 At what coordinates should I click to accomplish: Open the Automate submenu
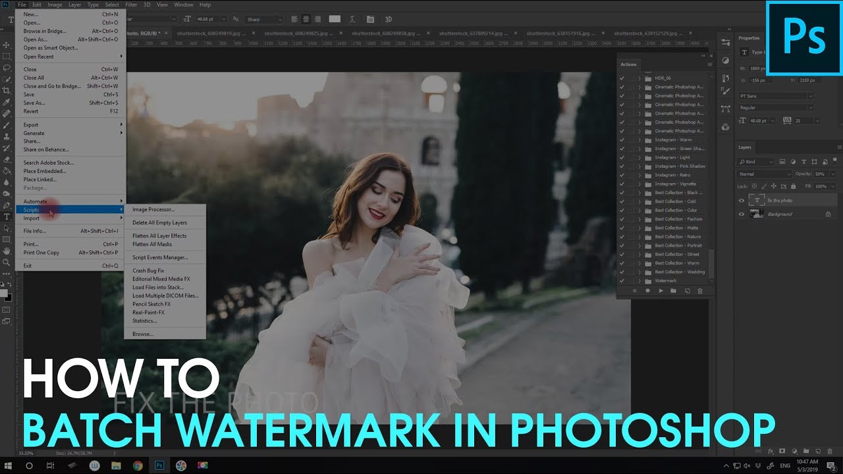tap(70, 201)
